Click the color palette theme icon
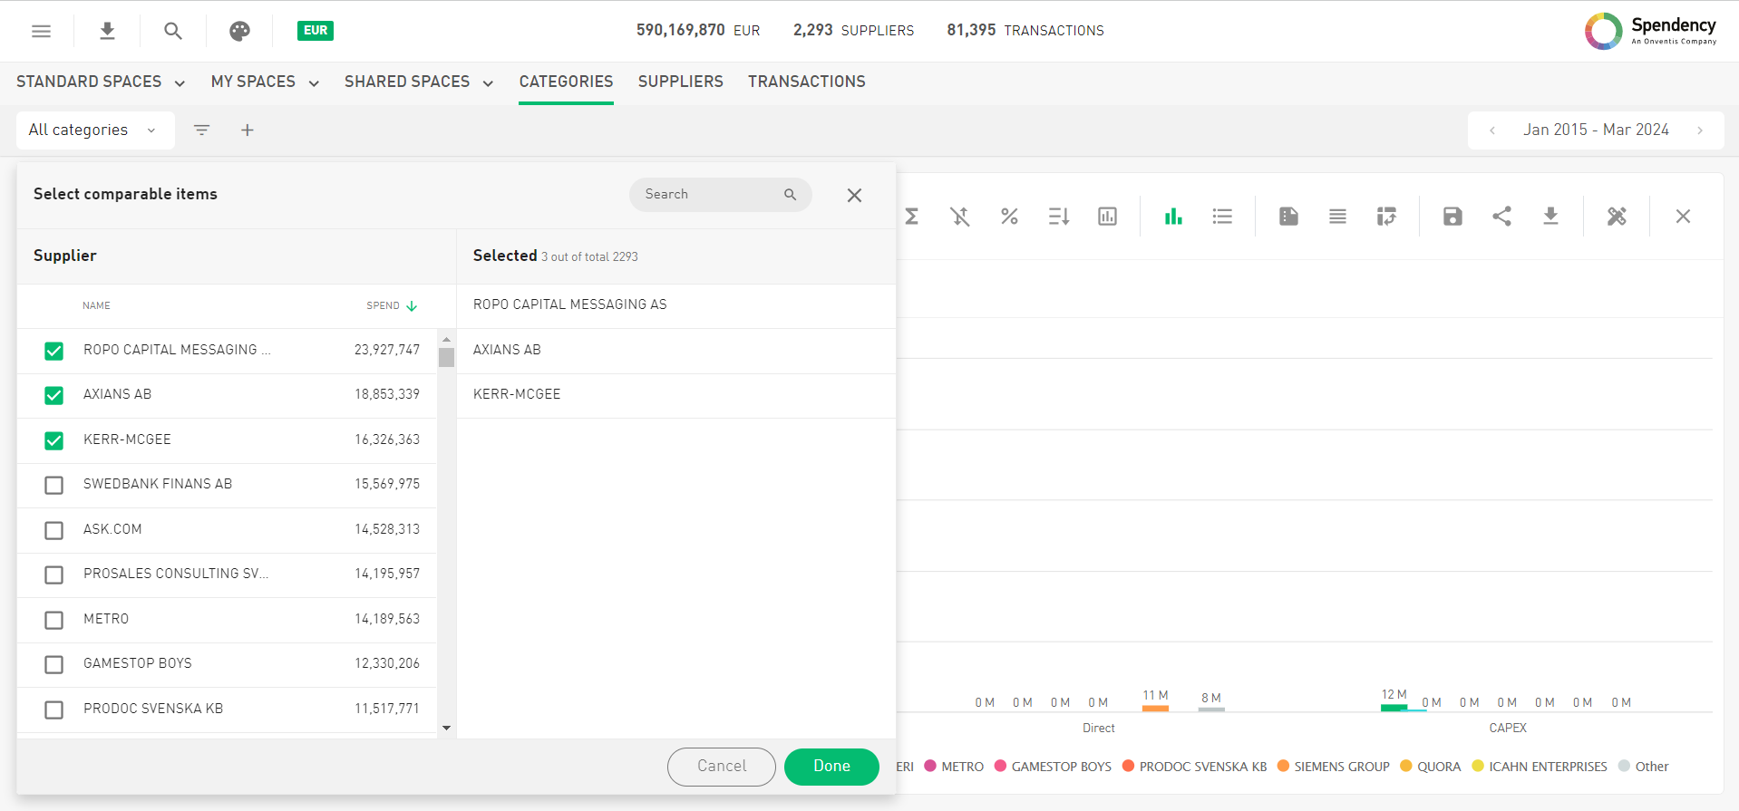Viewport: 1739px width, 811px height. [x=239, y=31]
